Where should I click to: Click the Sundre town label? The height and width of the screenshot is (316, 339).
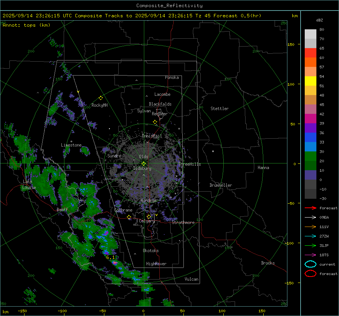pyautogui.click(x=114, y=156)
